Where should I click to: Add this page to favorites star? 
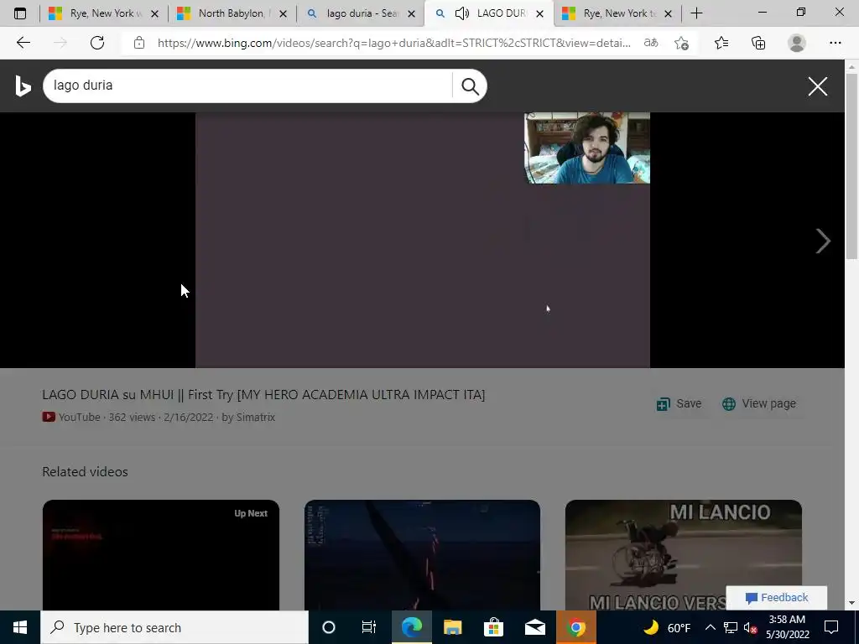pos(681,43)
